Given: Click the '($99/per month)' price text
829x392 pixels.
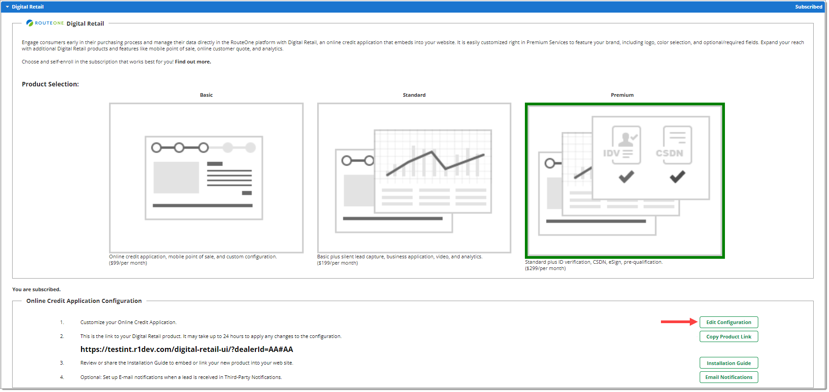Looking at the screenshot, I should [128, 263].
